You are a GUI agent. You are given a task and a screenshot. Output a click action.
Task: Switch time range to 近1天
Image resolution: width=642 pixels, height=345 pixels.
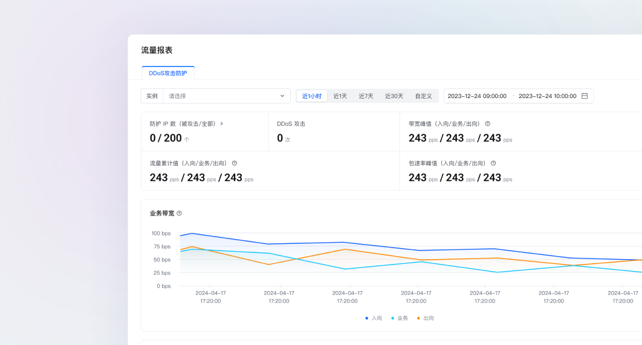tap(340, 96)
